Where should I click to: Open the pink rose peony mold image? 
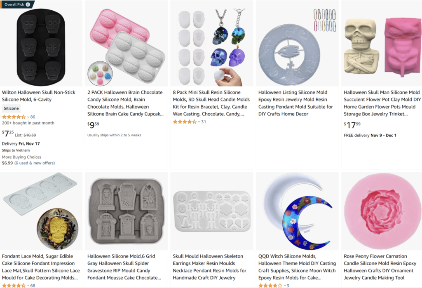tap(382, 211)
